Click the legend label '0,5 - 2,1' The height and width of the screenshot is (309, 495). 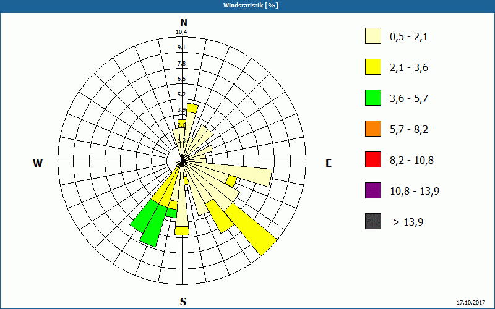409,37
